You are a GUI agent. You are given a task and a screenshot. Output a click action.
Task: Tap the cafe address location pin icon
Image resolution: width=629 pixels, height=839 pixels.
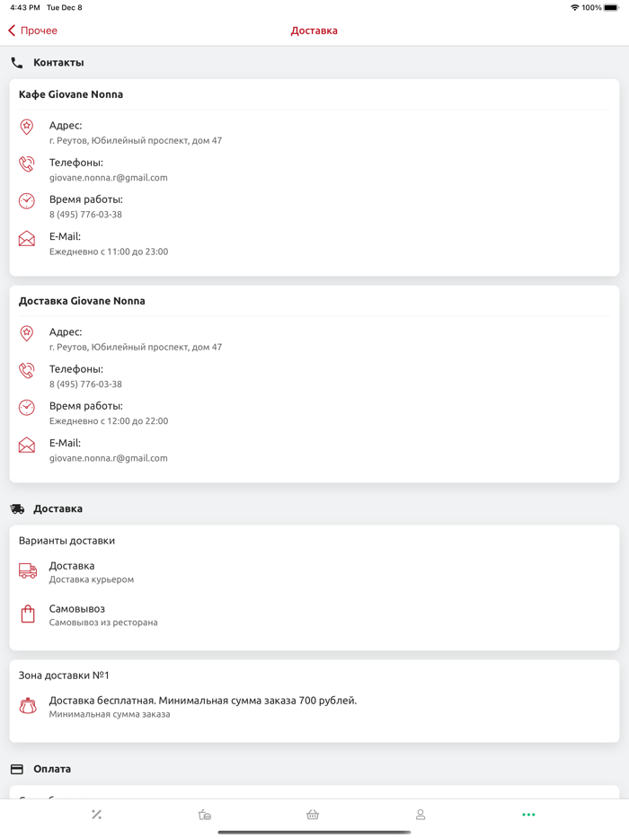pyautogui.click(x=27, y=128)
